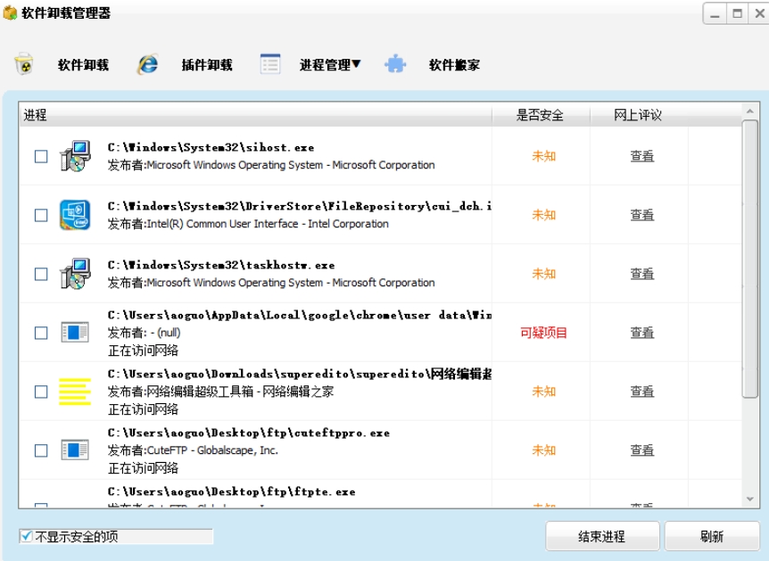Open the 进程管理 dropdown menu
Viewport: 769px width, 561px height.
[x=330, y=65]
